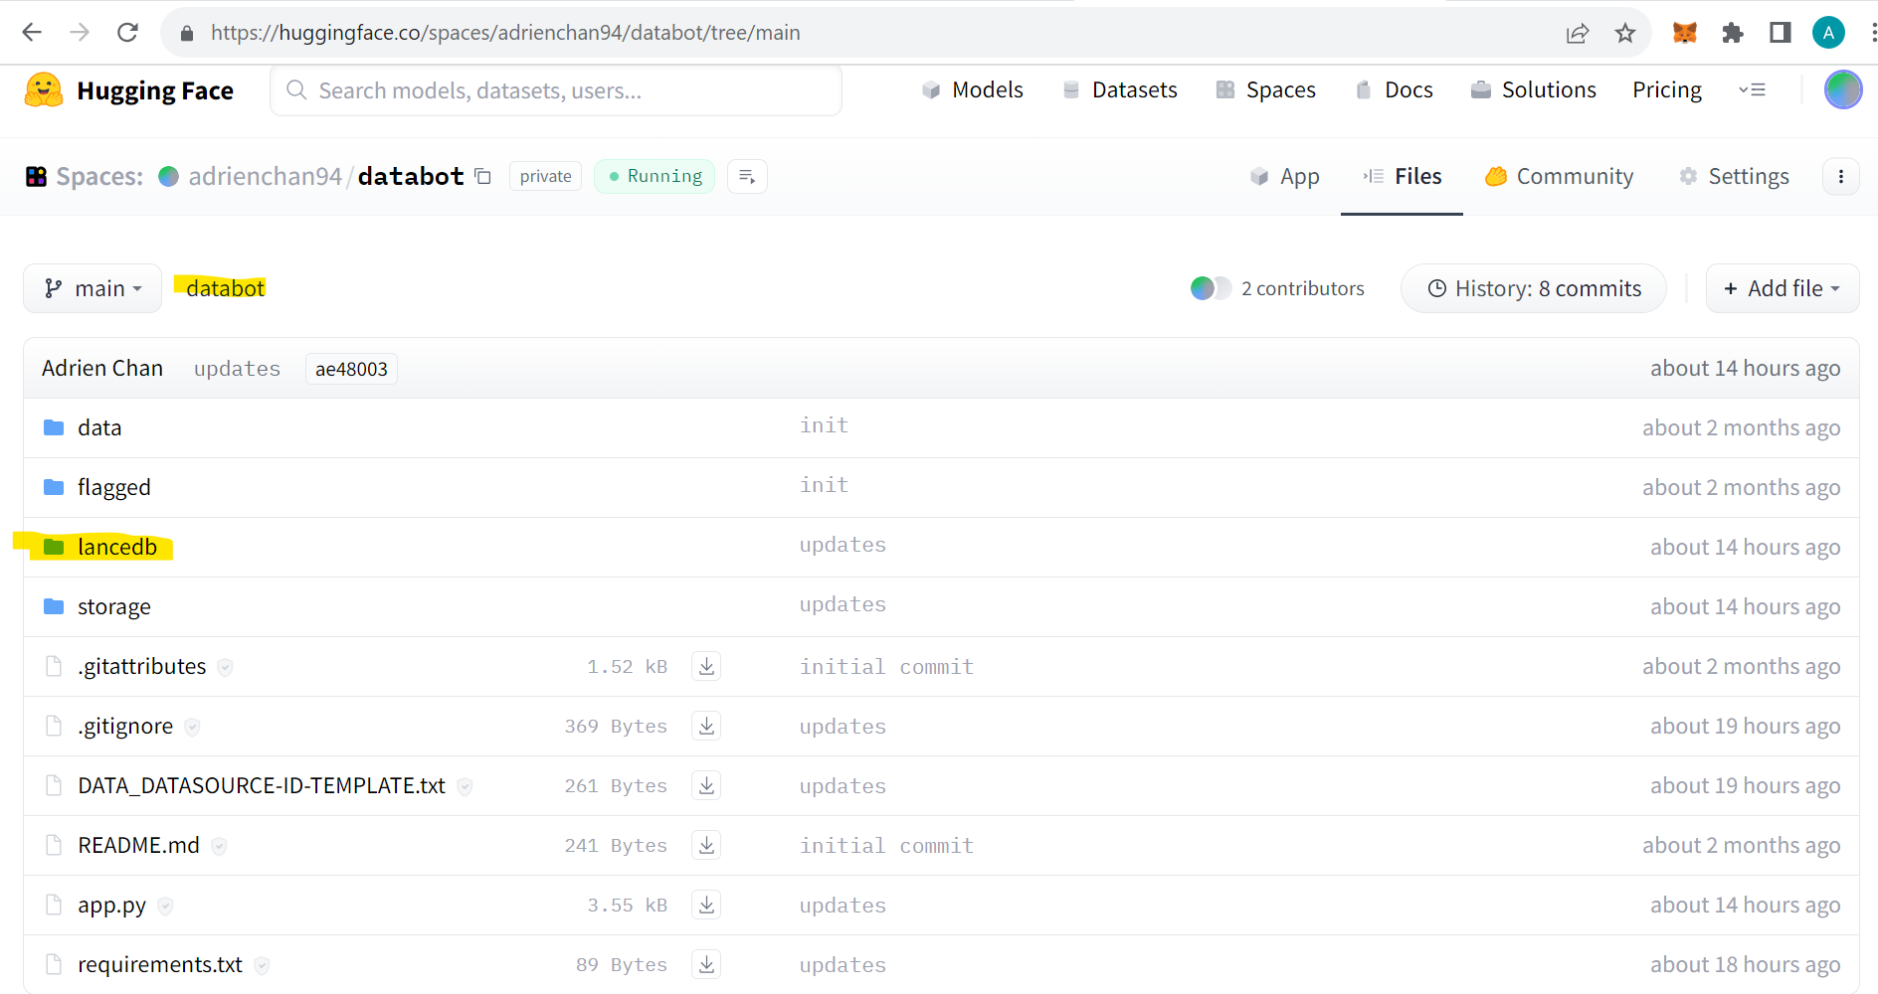Open the README.md file
Screen dimensions: 1878x994
[138, 845]
